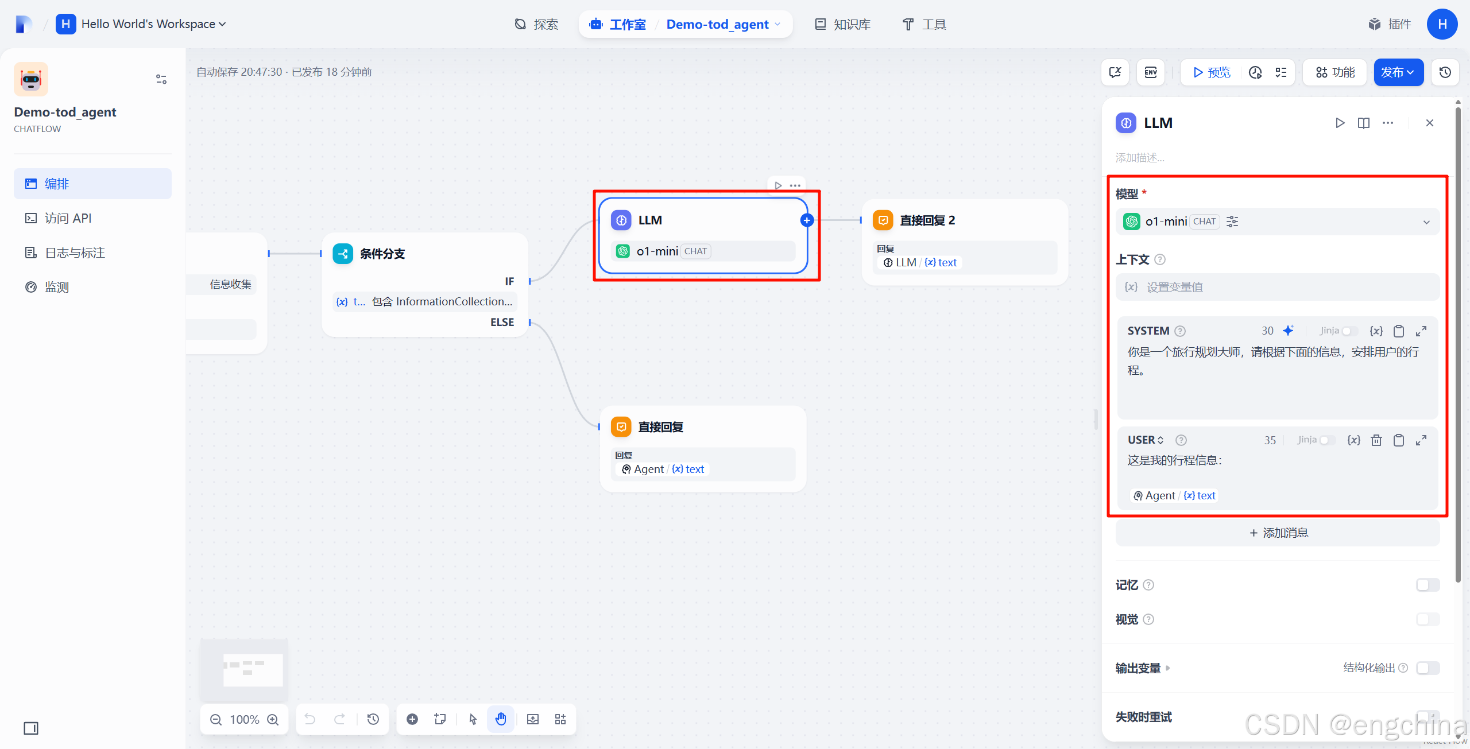
Task: Delete the USER message trash icon
Action: coord(1376,440)
